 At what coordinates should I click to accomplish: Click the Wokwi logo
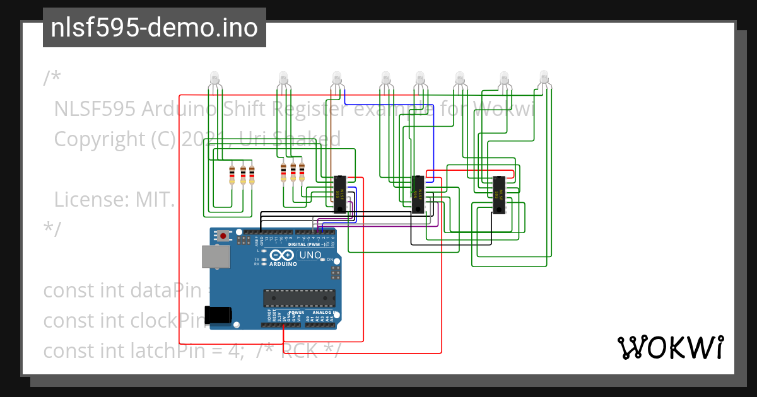pyautogui.click(x=671, y=347)
